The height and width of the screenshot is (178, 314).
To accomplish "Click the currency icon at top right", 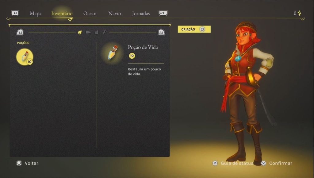I will [299, 13].
